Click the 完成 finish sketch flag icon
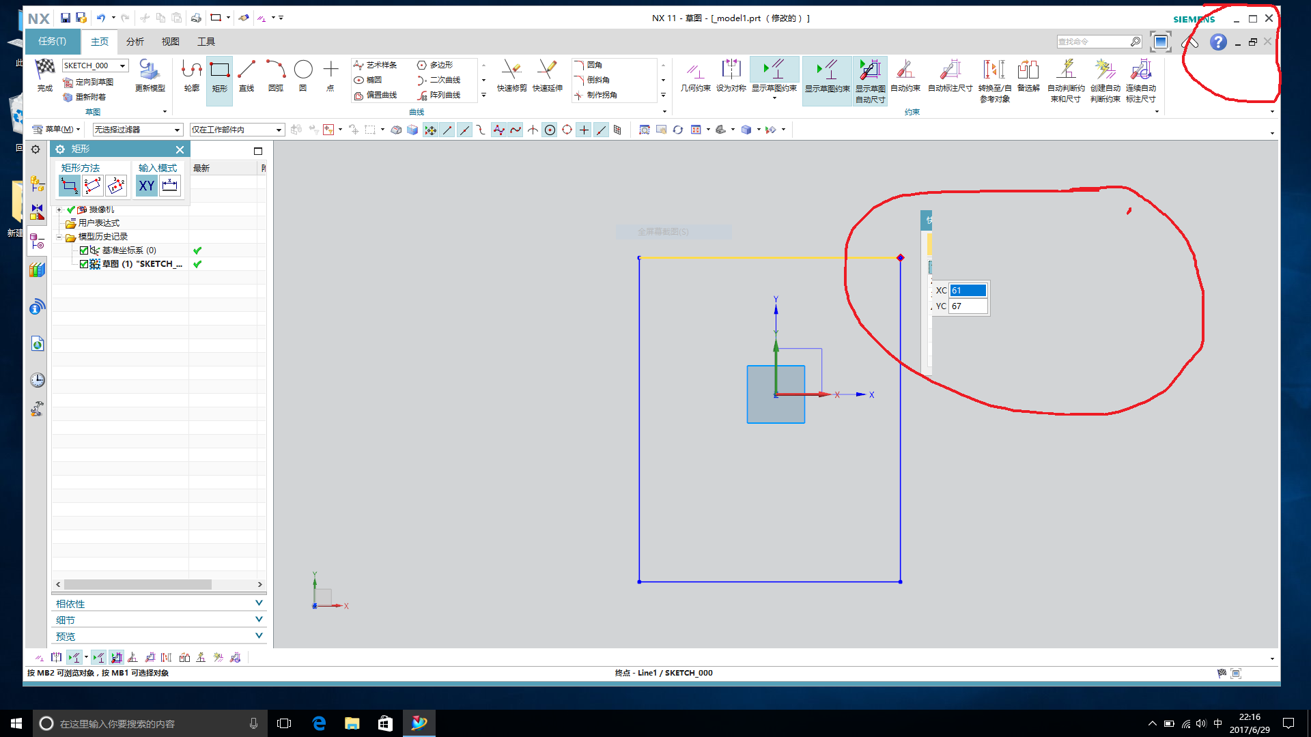The image size is (1311, 737). tap(45, 75)
